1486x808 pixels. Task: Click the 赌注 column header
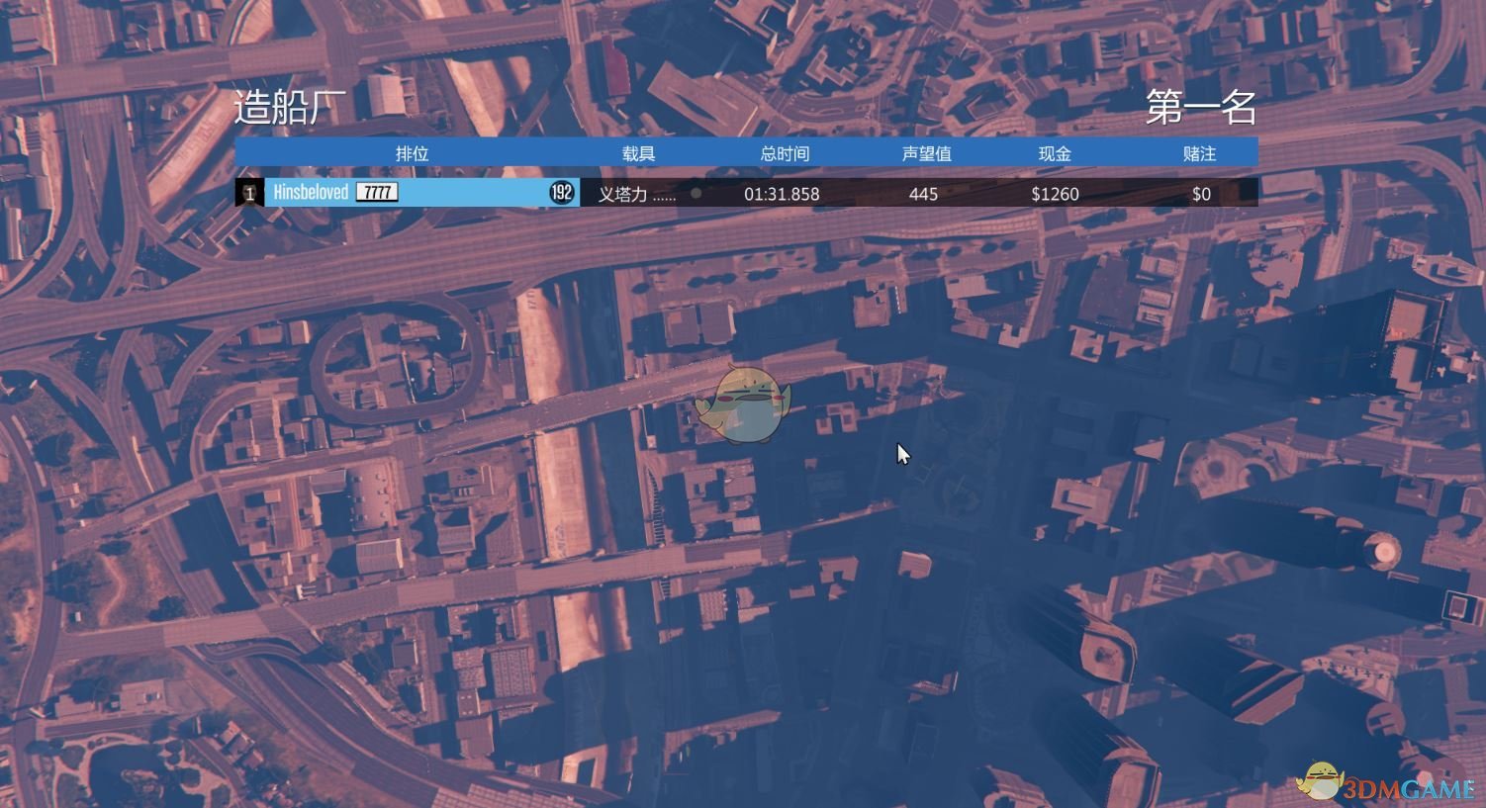pos(1199,153)
